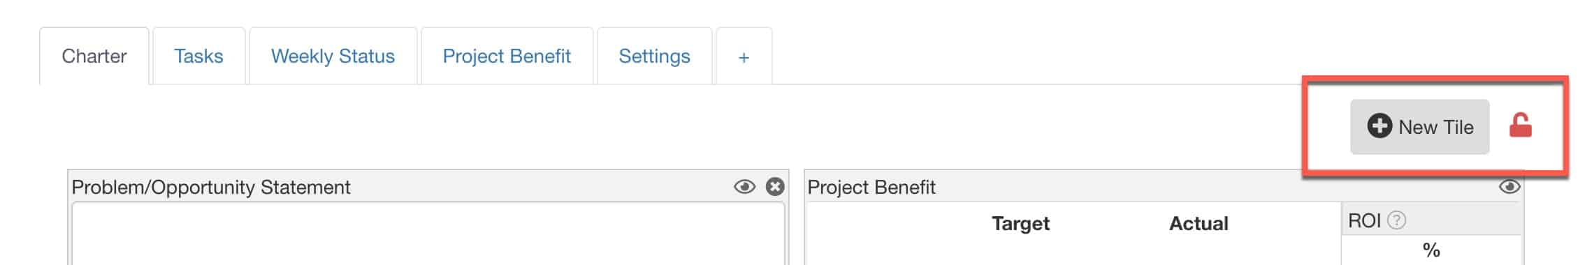Select the Charter tab

pos(94,56)
